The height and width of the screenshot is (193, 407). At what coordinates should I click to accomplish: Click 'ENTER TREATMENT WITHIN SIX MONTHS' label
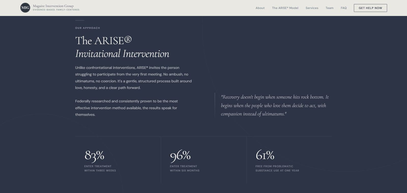click(x=185, y=168)
